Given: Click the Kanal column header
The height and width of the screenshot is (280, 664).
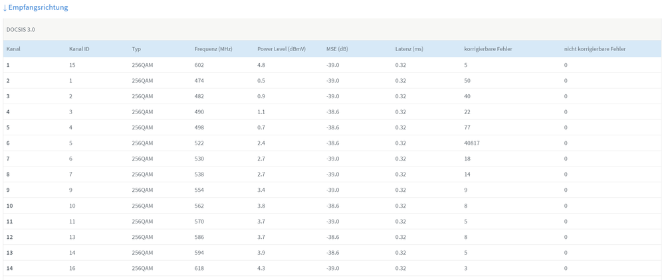Looking at the screenshot, I should point(13,49).
